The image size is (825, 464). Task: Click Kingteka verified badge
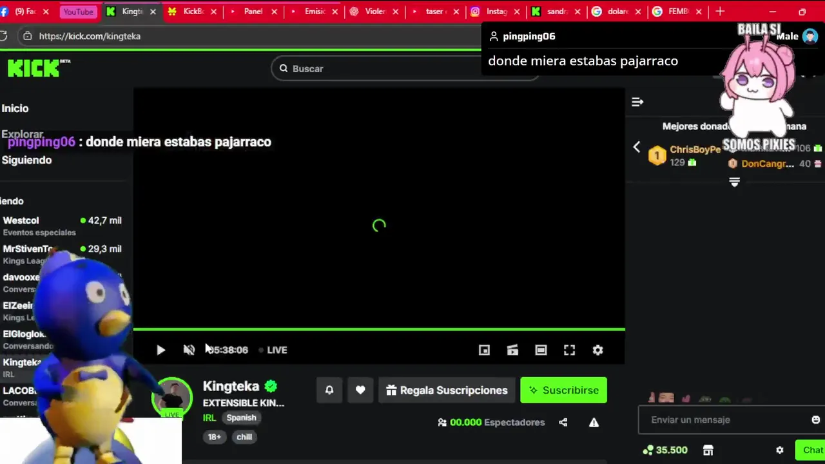(271, 386)
